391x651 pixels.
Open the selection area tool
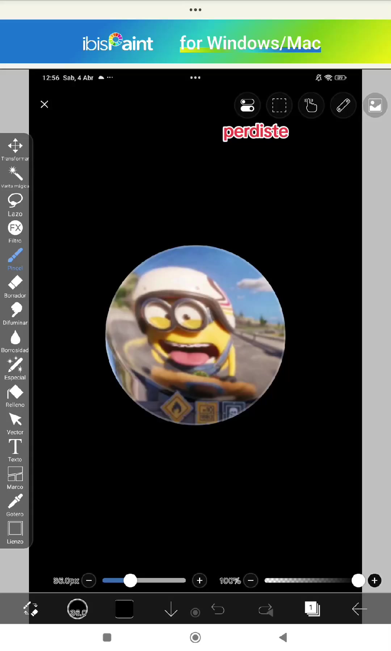coord(279,105)
